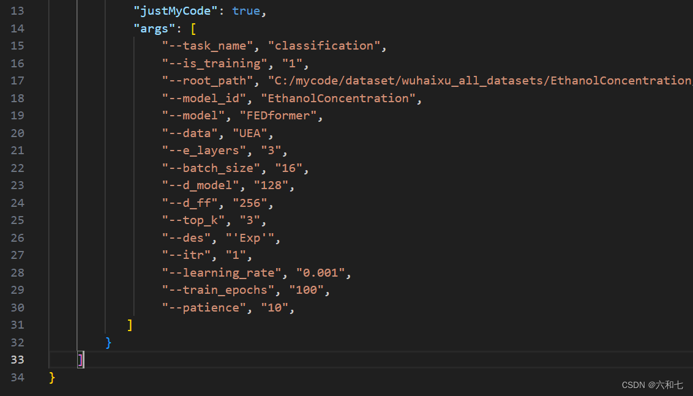Click the "UEA" value

click(250, 133)
